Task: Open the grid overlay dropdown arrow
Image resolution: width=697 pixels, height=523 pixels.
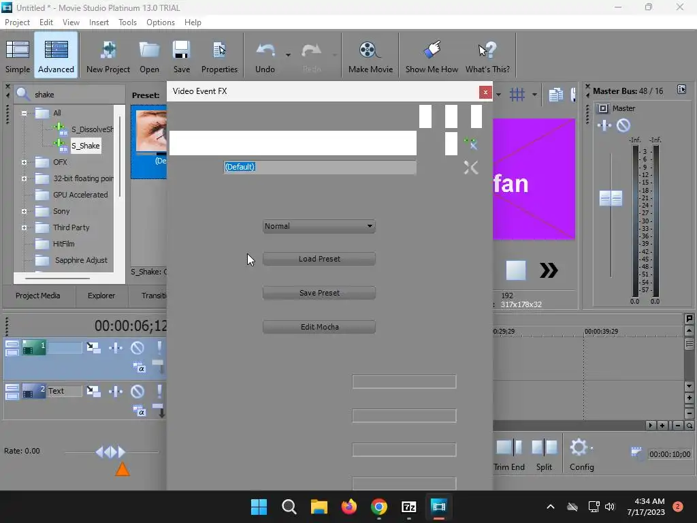Action: 534,95
